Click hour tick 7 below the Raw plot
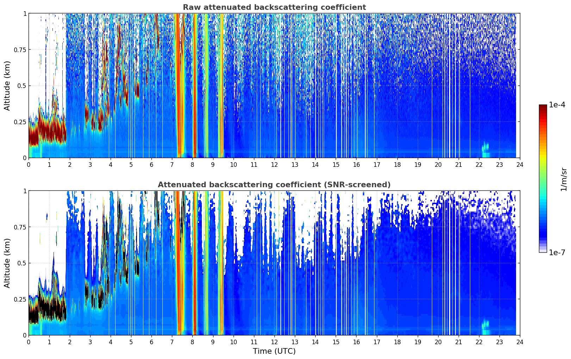The height and width of the screenshot is (359, 571). [172, 164]
